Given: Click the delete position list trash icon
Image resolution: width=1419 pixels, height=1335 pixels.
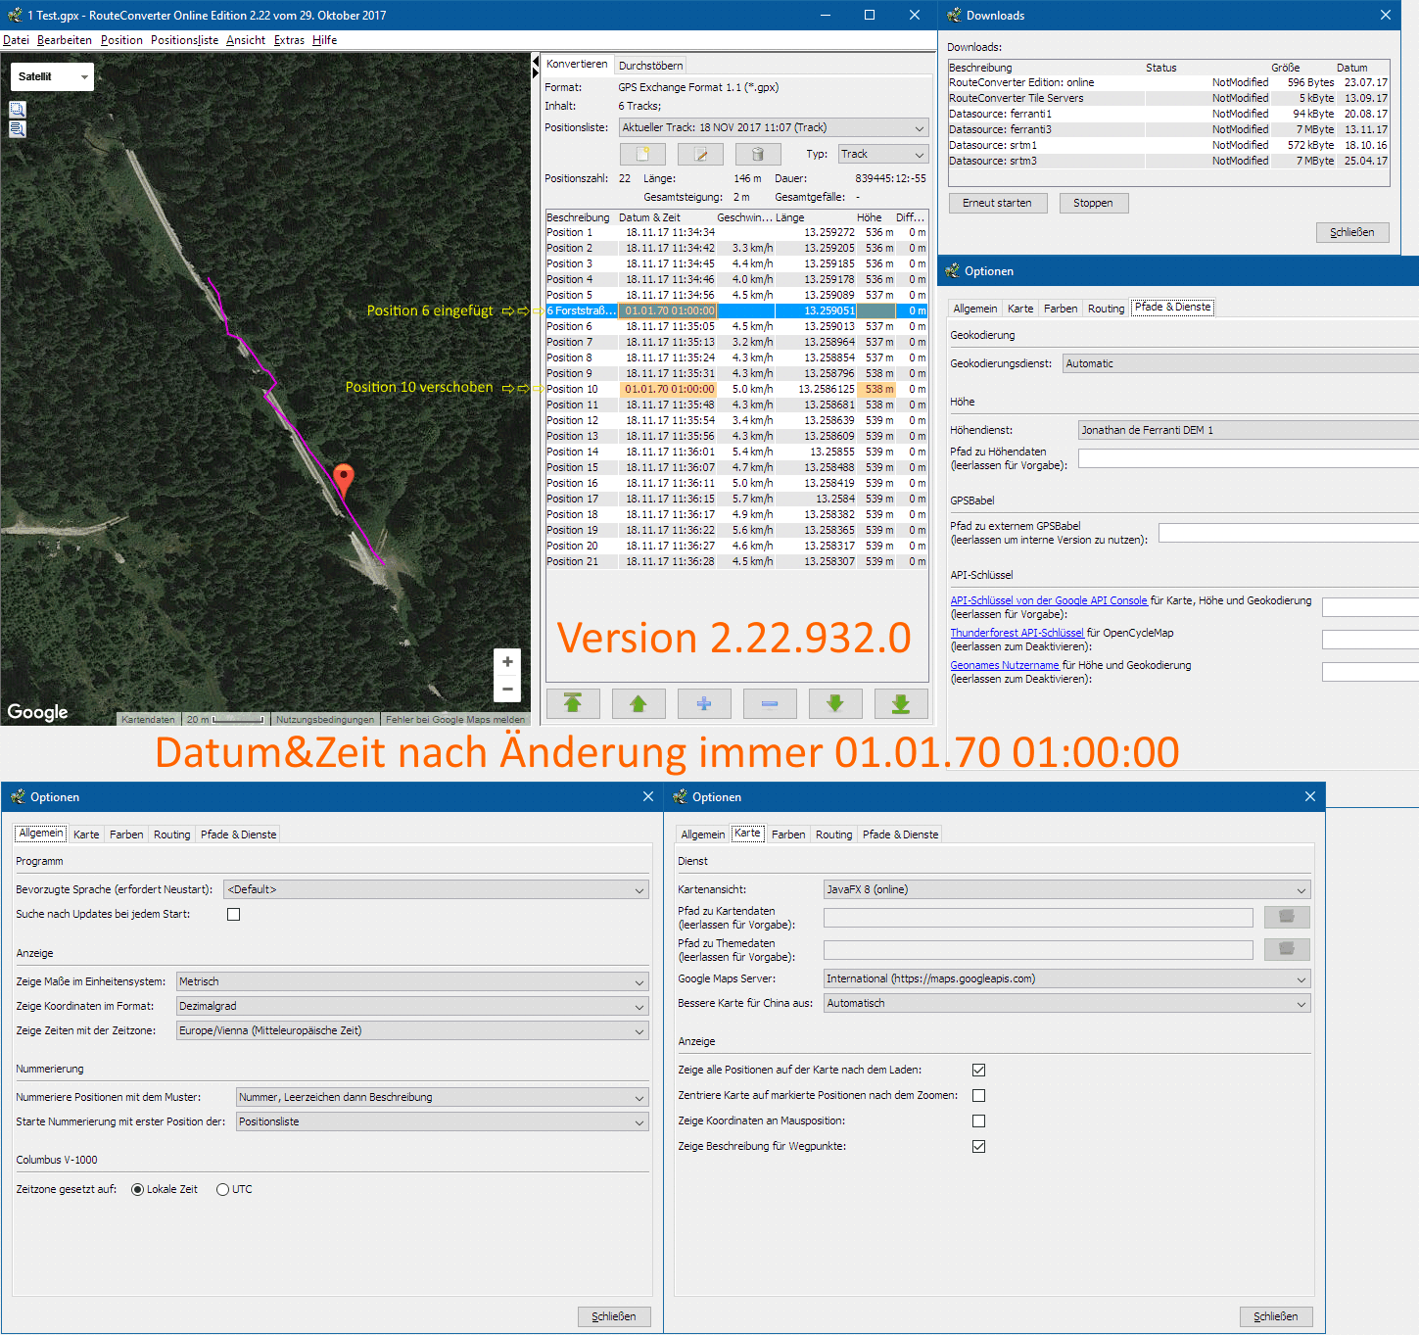Looking at the screenshot, I should (757, 155).
